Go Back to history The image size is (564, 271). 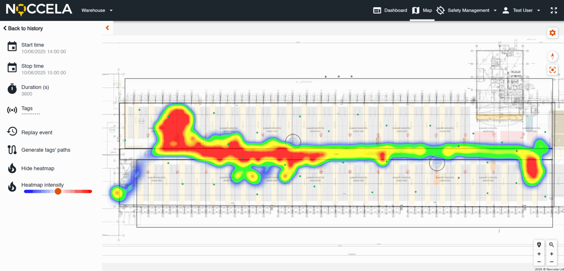(x=23, y=28)
